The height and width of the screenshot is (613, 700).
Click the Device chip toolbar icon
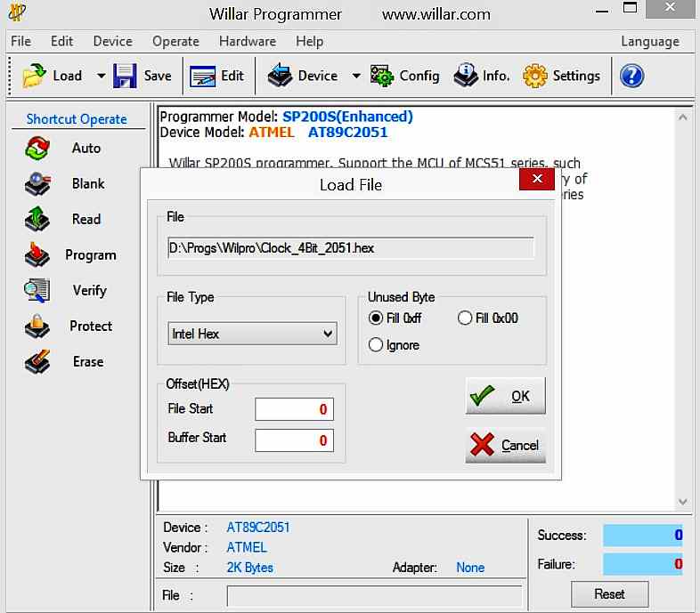tap(280, 75)
